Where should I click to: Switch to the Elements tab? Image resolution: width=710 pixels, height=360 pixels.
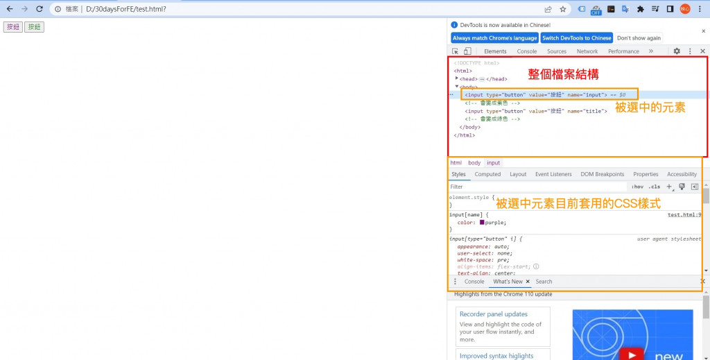point(495,51)
